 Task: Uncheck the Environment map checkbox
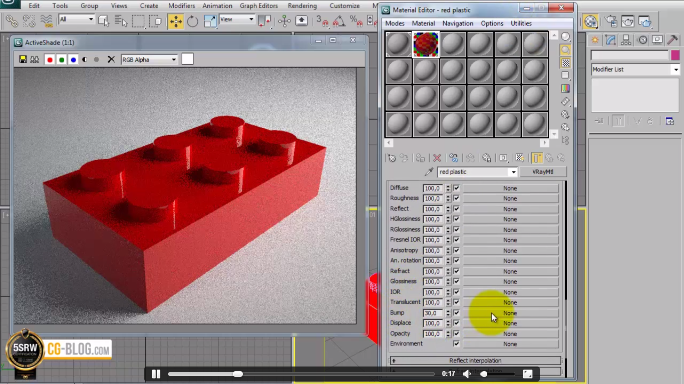(456, 343)
